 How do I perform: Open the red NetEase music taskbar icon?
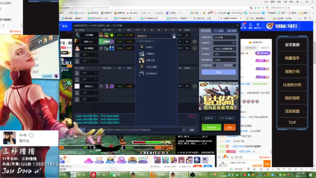(x=93, y=174)
